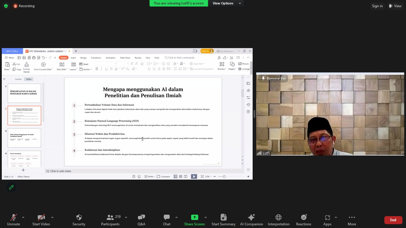Expand audio options arrow beside Unmute
The height and width of the screenshot is (228, 406).
point(23,217)
